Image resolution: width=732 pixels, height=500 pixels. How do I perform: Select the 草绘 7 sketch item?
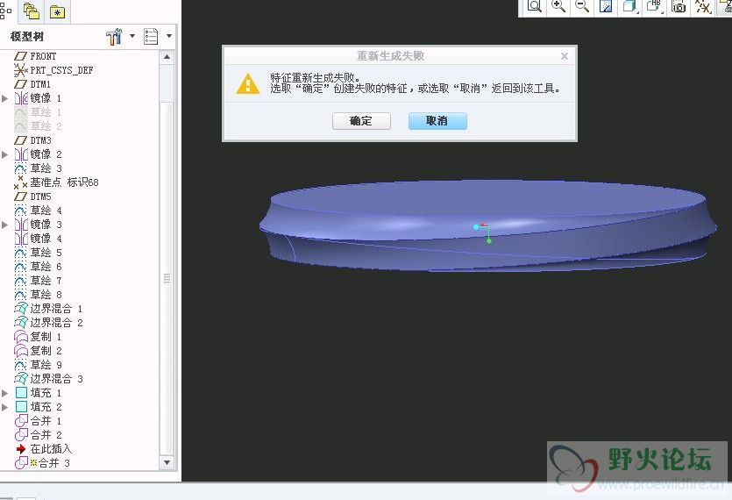39,281
